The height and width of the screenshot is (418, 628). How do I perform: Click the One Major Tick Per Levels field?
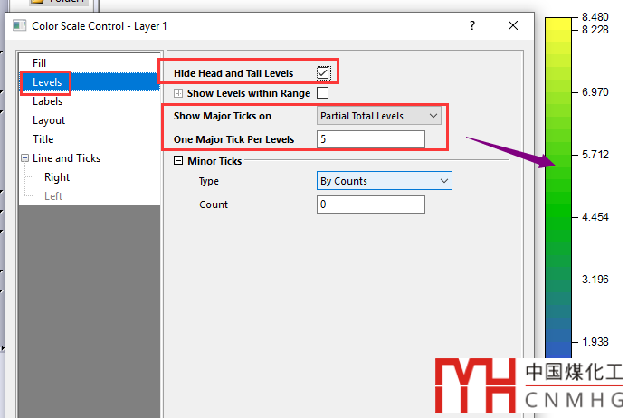[x=371, y=139]
